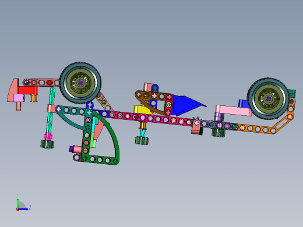
Task: Select the light pink liftarm beside the right wheel
Action: pyautogui.click(x=233, y=111)
